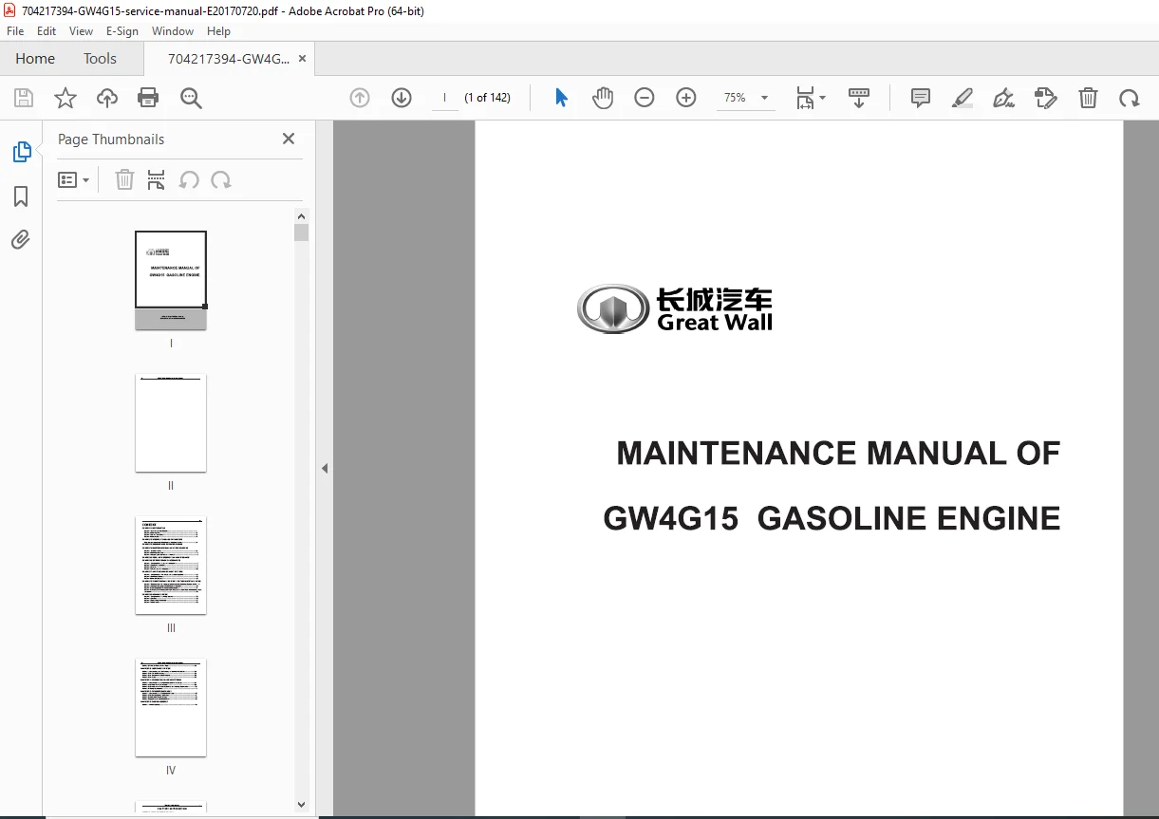Click thumbnails panel scroll down arrow
Viewport: 1159px width, 819px height.
pyautogui.click(x=302, y=804)
